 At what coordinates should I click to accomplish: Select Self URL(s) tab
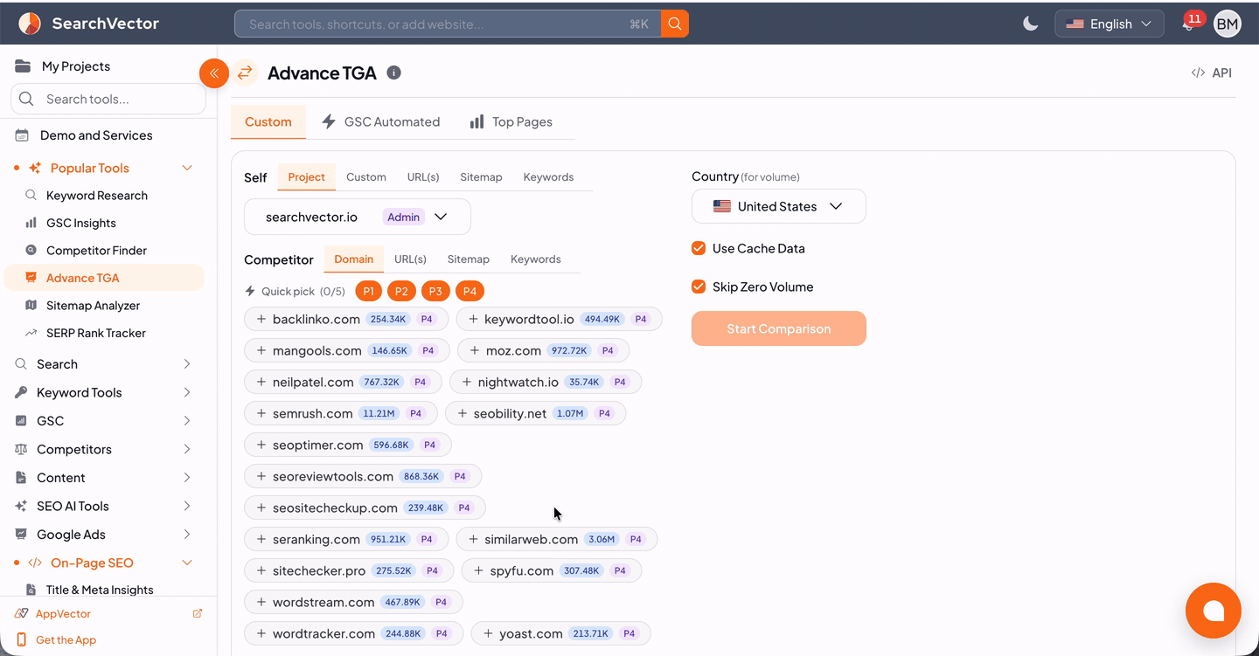[x=423, y=177]
